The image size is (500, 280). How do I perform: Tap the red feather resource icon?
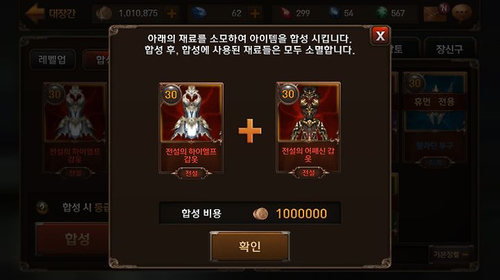[x=285, y=13]
